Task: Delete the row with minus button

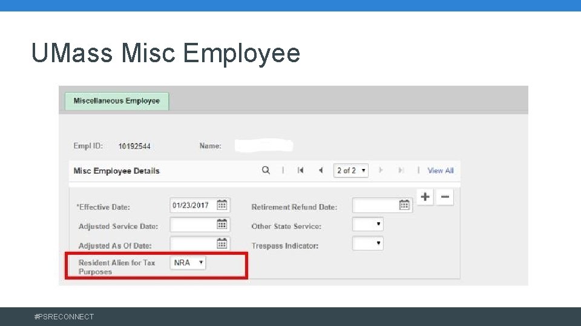Action: coord(445,197)
